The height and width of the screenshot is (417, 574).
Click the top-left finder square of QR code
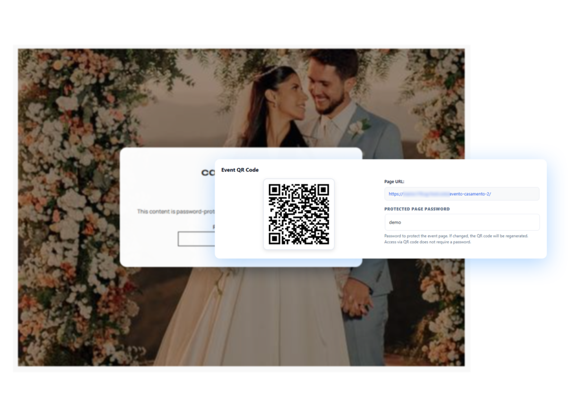[275, 190]
